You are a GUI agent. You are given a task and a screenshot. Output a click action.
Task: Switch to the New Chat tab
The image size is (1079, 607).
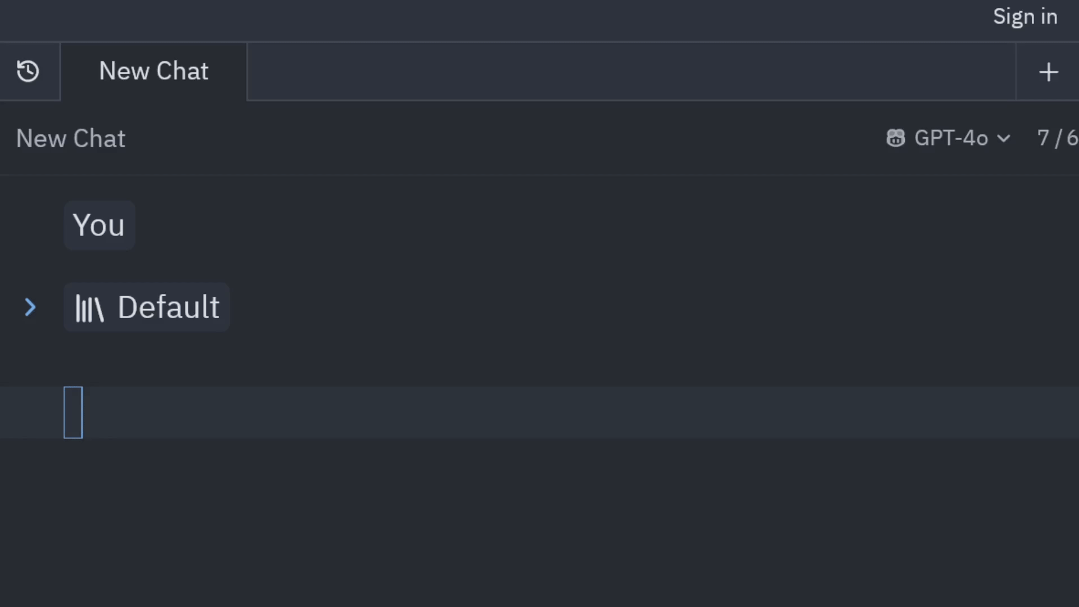click(153, 71)
